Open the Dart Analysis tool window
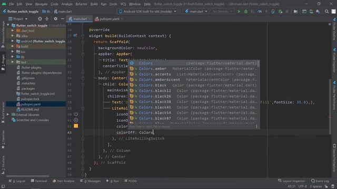The image size is (337, 189). (63, 181)
